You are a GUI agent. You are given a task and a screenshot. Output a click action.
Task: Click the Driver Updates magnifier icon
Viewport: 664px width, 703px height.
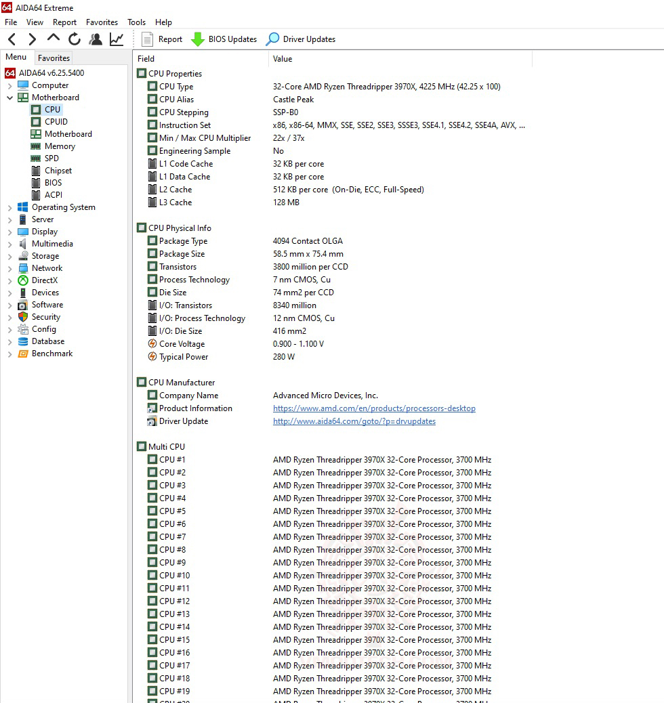[272, 39]
